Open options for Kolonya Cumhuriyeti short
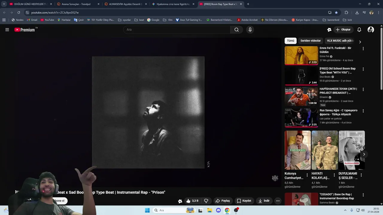Viewport: 383px width, 215px height. coord(307,175)
